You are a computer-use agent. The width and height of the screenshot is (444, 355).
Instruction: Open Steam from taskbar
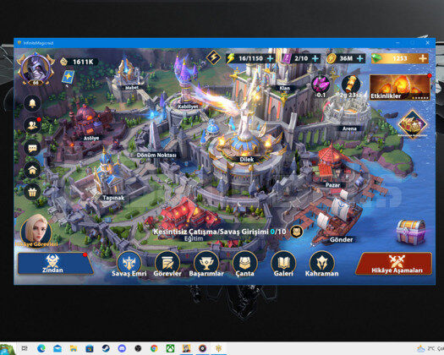point(106,348)
